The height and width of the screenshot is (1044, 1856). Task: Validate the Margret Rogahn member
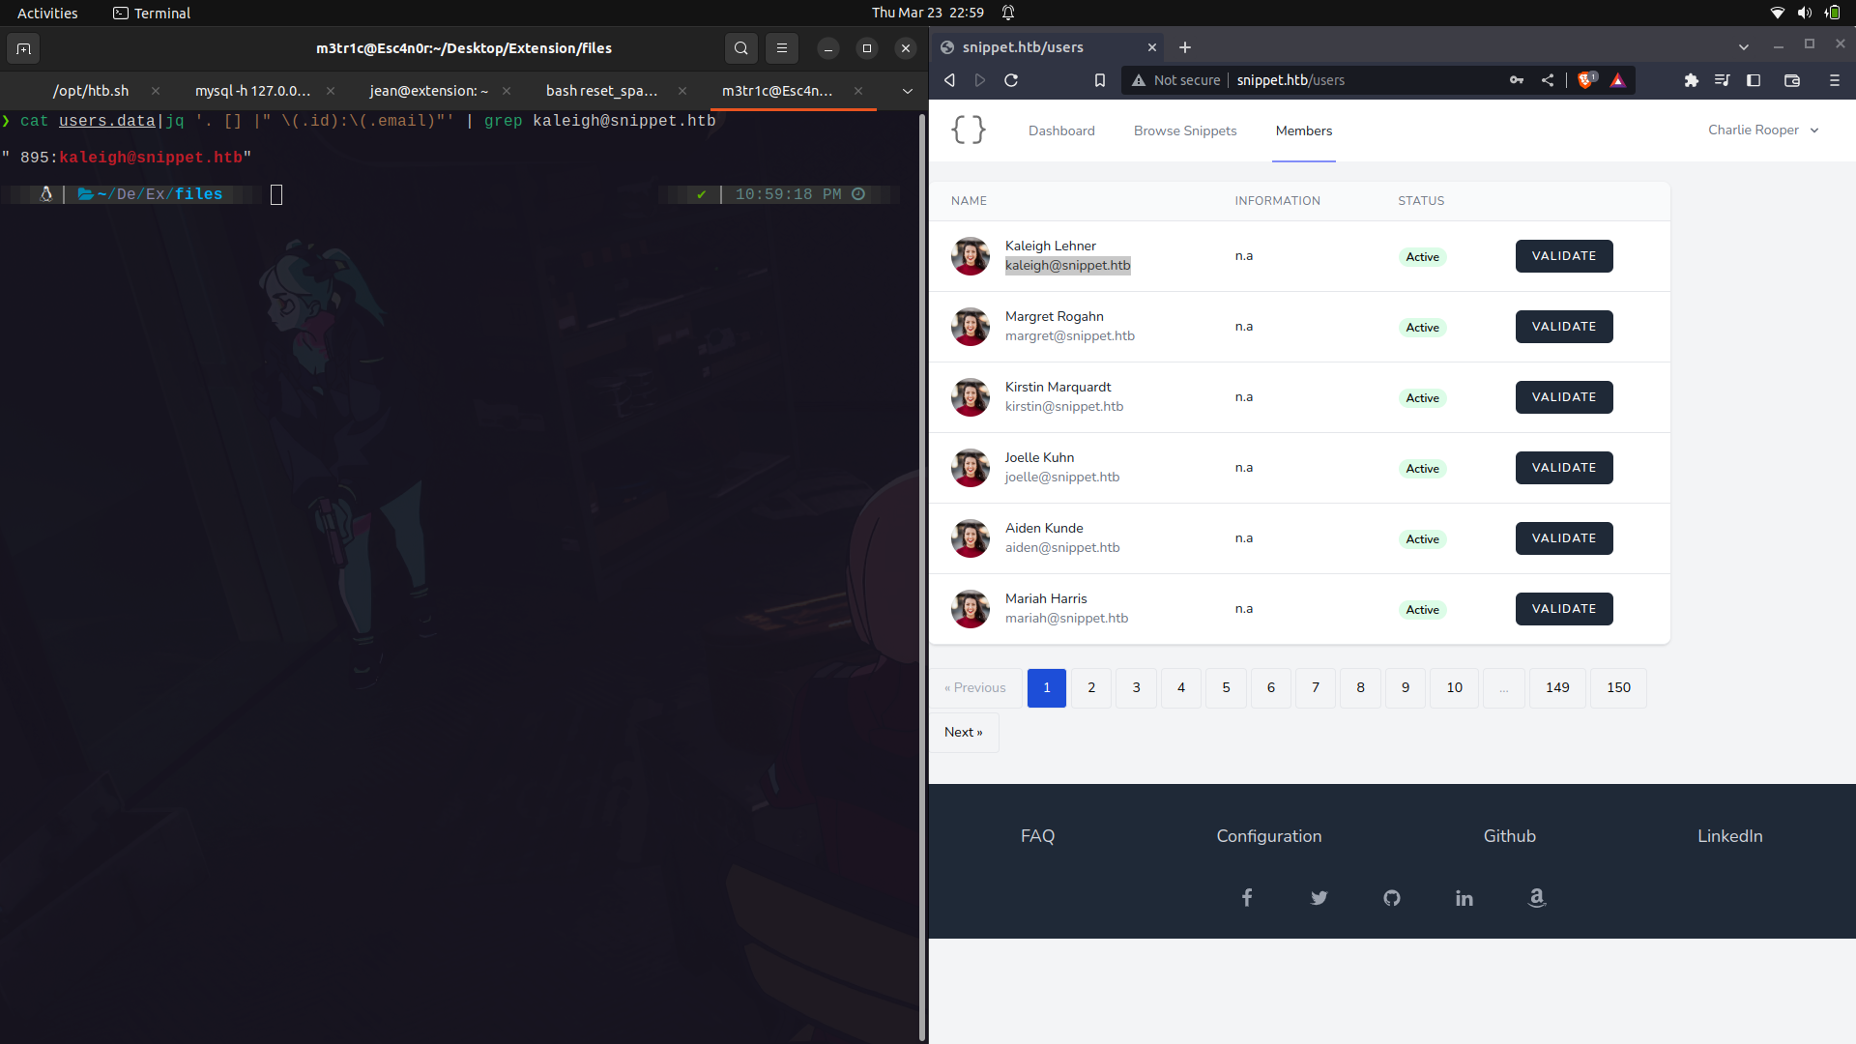click(x=1563, y=327)
